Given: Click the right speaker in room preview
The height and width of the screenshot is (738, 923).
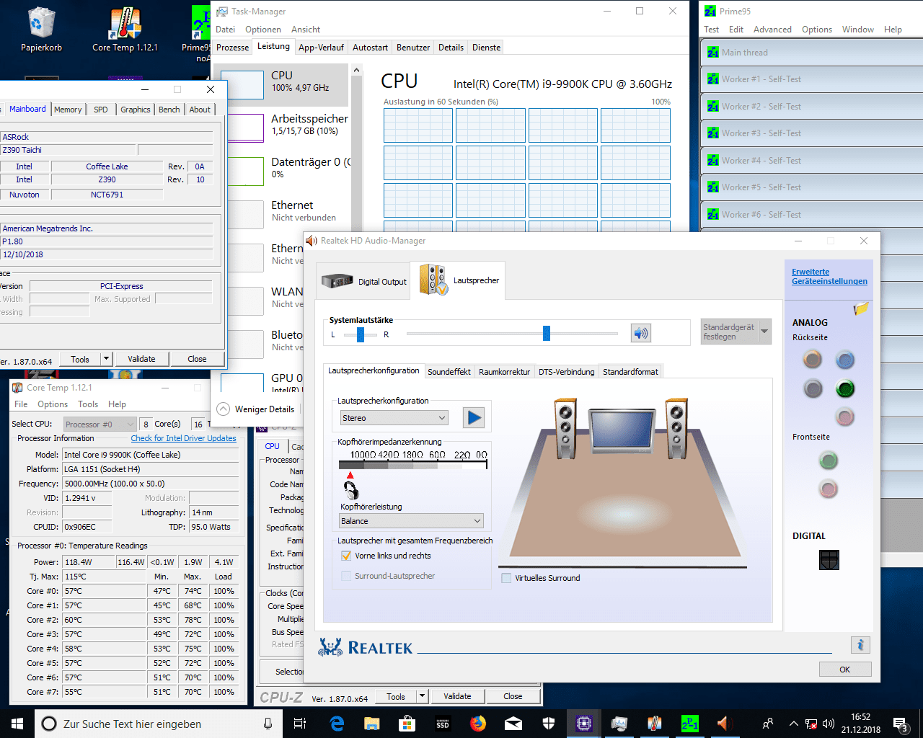Looking at the screenshot, I should click(x=676, y=430).
